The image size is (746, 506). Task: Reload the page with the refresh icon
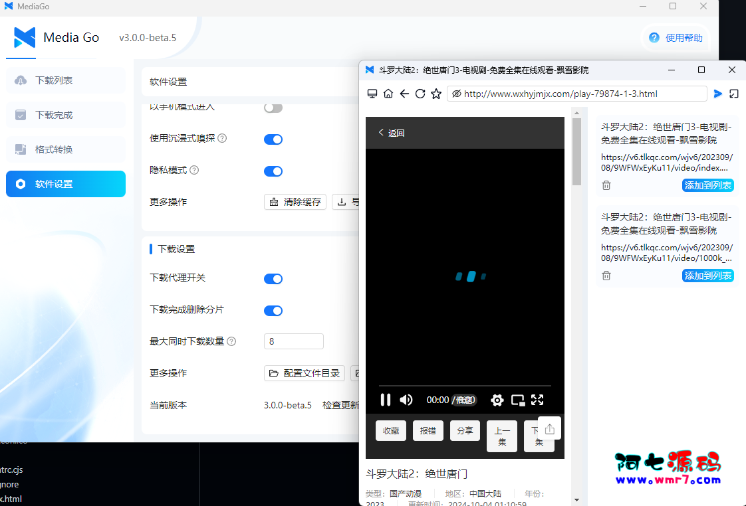click(x=420, y=94)
